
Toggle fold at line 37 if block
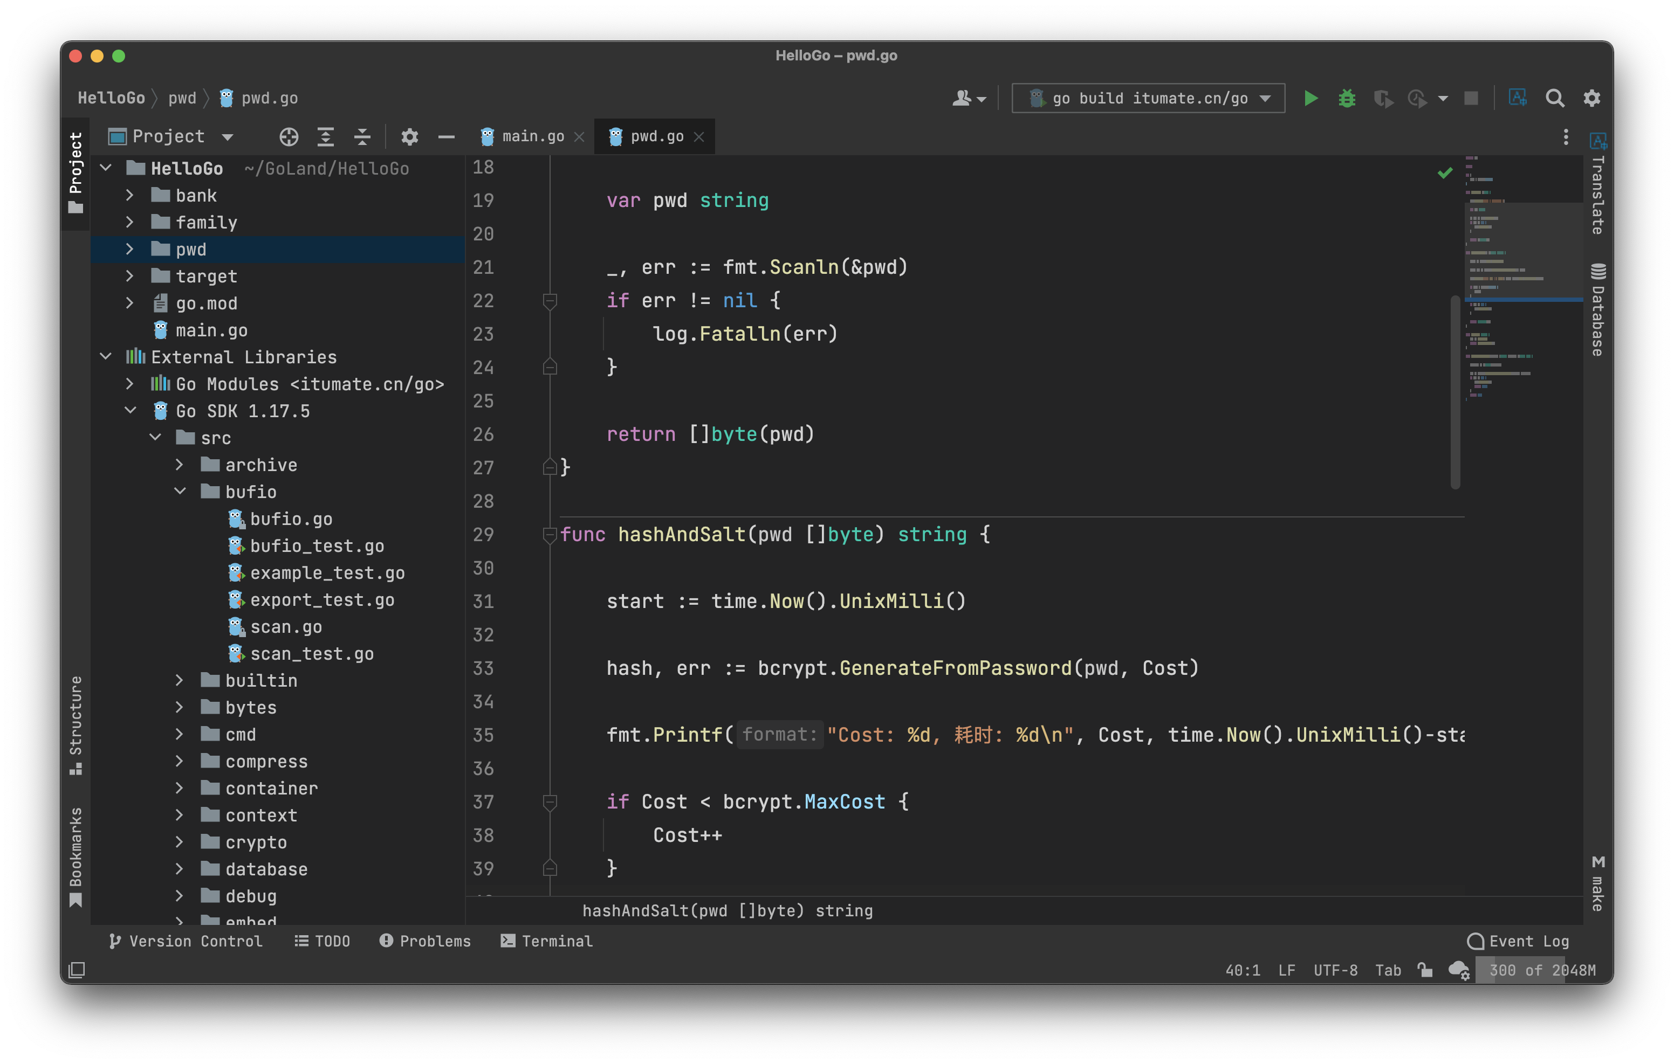549,802
